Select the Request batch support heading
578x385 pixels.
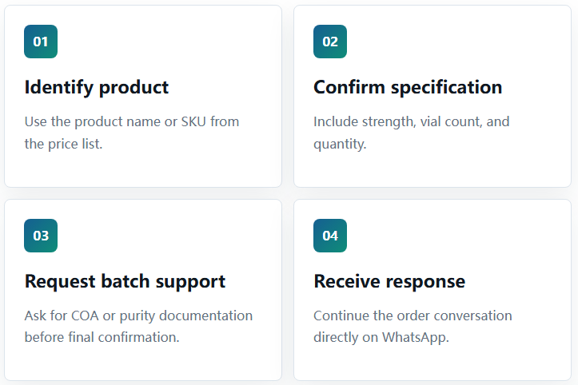pyautogui.click(x=125, y=282)
